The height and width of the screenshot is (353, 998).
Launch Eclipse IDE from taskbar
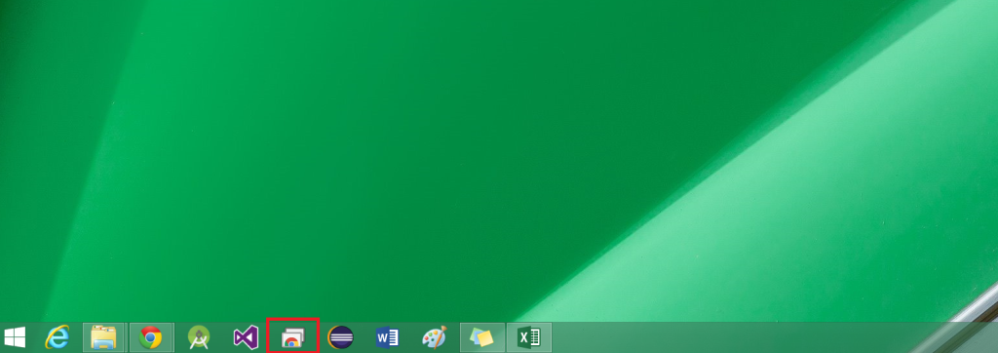[340, 337]
